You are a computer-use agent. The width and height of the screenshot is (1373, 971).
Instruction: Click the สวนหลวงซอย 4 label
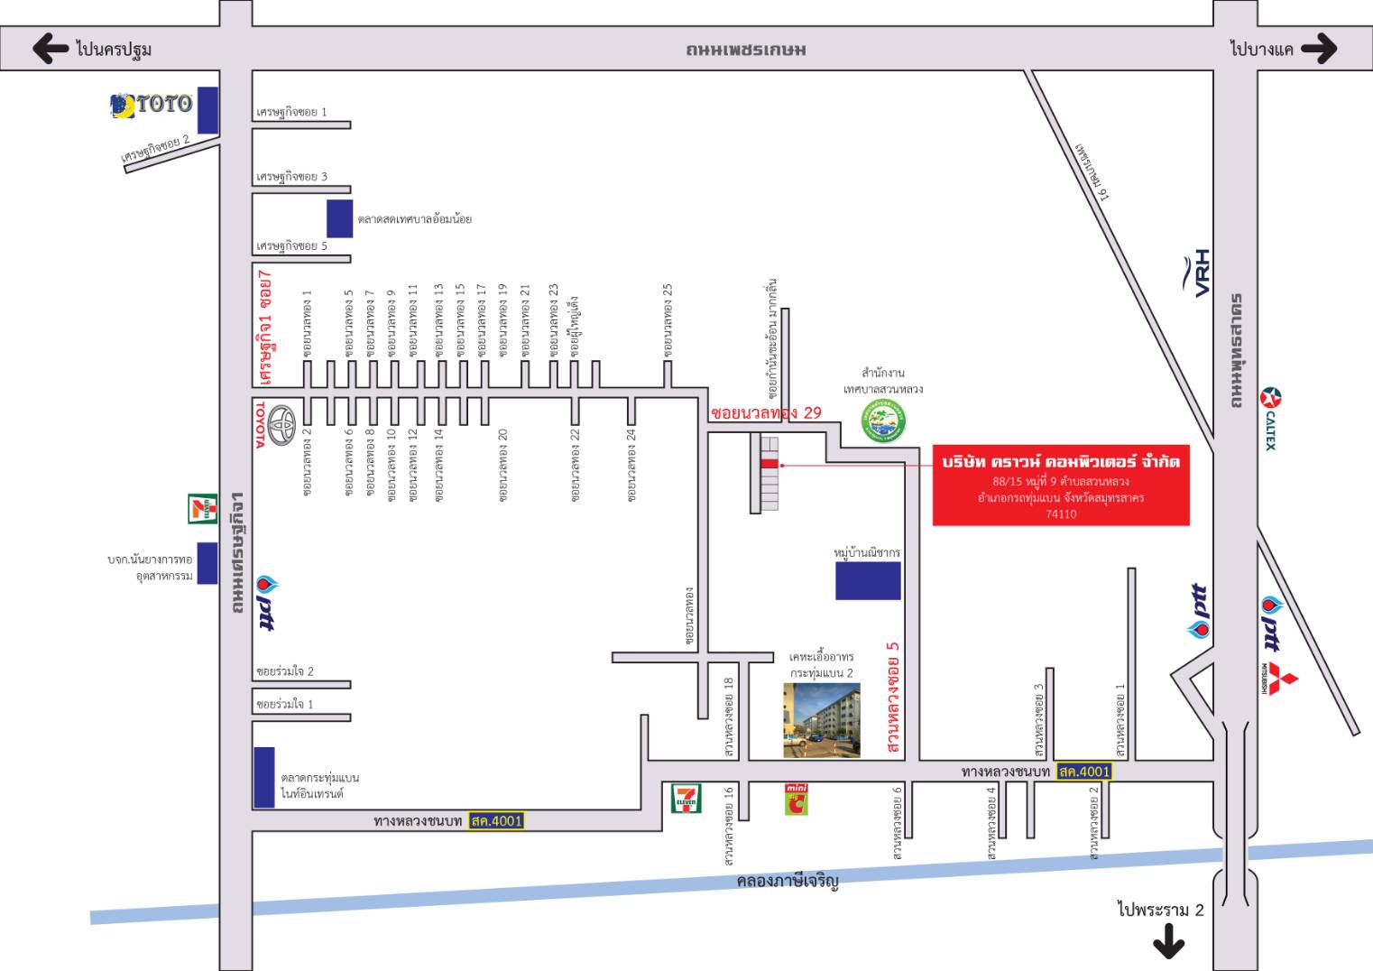[x=991, y=823]
